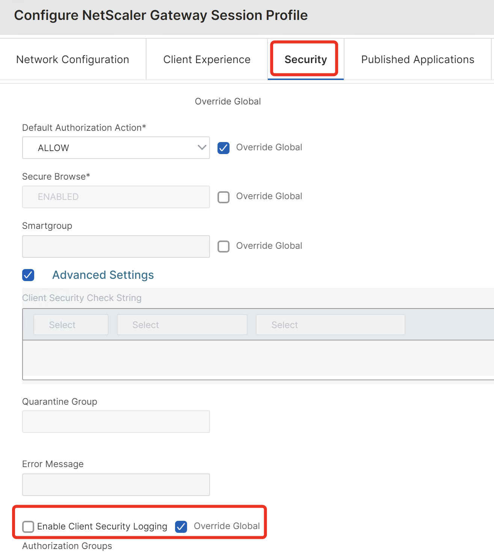Click the Client Security Check String label
Image resolution: width=494 pixels, height=552 pixels.
pyautogui.click(x=82, y=298)
